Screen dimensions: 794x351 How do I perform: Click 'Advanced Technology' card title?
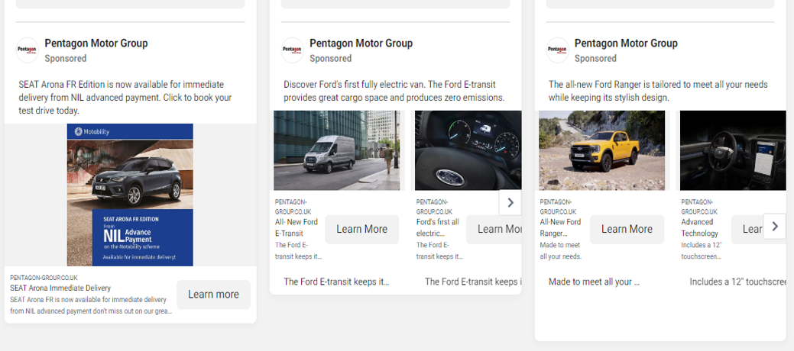(700, 227)
